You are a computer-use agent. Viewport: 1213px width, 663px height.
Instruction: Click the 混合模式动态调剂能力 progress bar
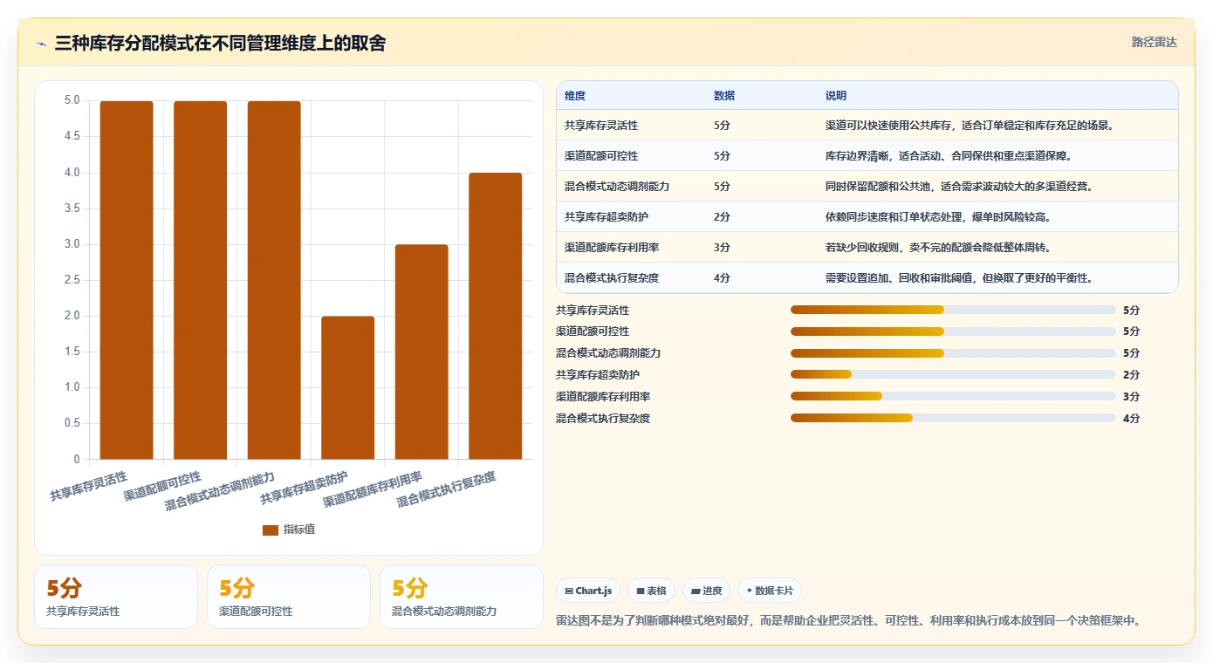click(953, 353)
